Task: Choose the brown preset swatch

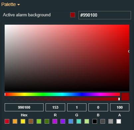Action: pos(31,121)
